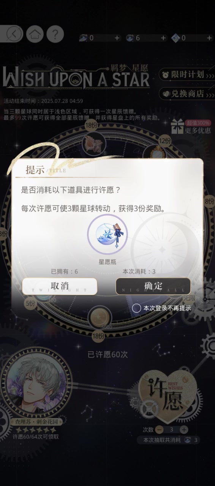215x486 pixels.
Task: Increase wish count with plus stepper
Action: [x=184, y=429]
